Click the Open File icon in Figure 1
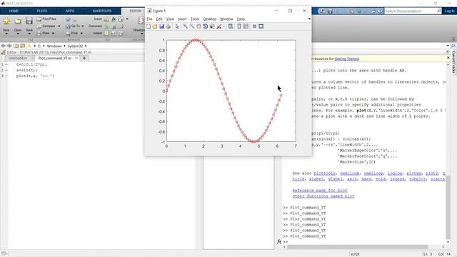This screenshot has width=457, height=257. pyautogui.click(x=155, y=26)
